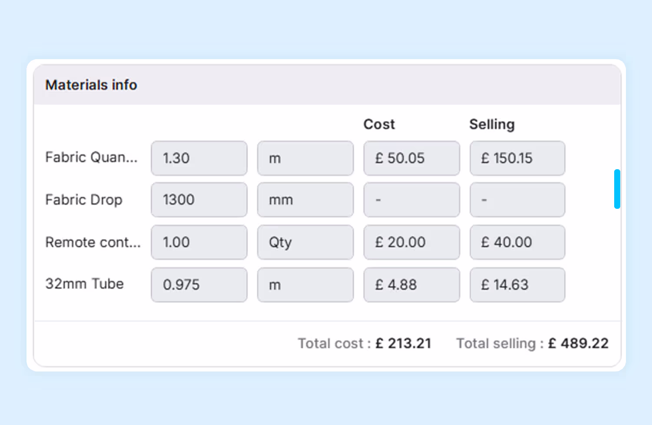Click the Fabric Quantity value field 1.30
652x425 pixels.
199,158
